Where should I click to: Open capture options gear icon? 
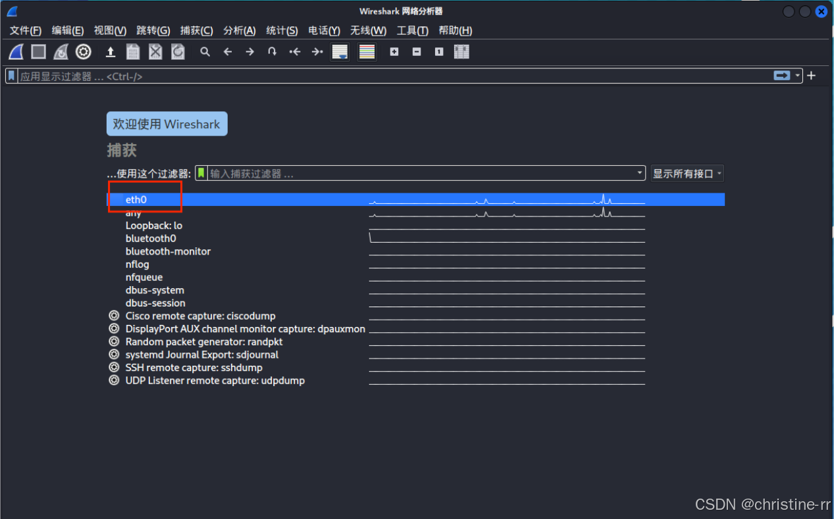pyautogui.click(x=83, y=52)
